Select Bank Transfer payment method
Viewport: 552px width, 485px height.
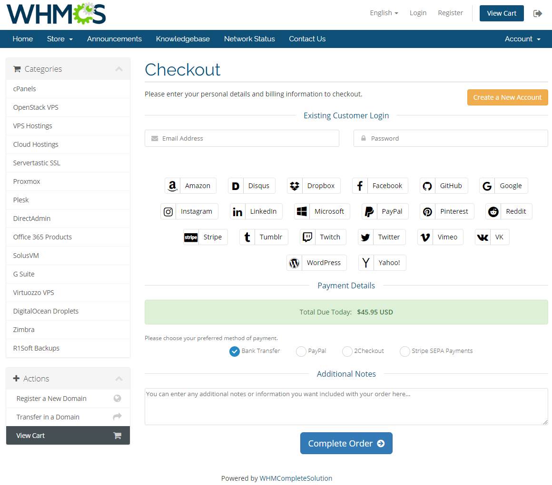pyautogui.click(x=235, y=351)
